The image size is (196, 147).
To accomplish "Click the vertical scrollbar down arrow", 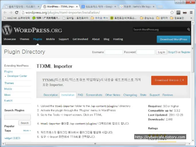I will [193, 140].
